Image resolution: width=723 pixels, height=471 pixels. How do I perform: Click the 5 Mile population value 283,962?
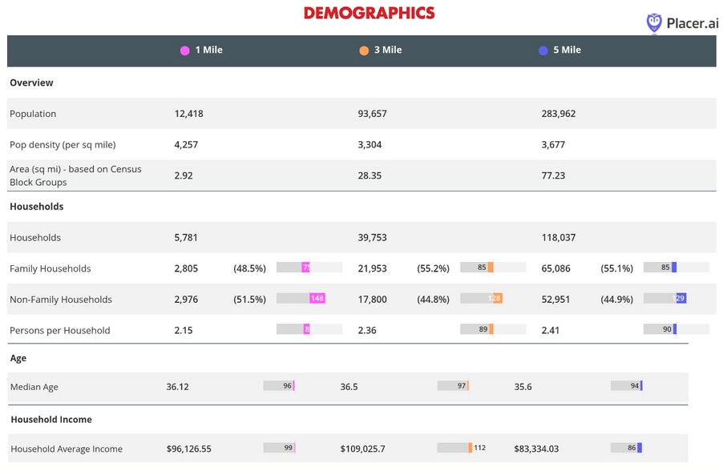tap(558, 114)
